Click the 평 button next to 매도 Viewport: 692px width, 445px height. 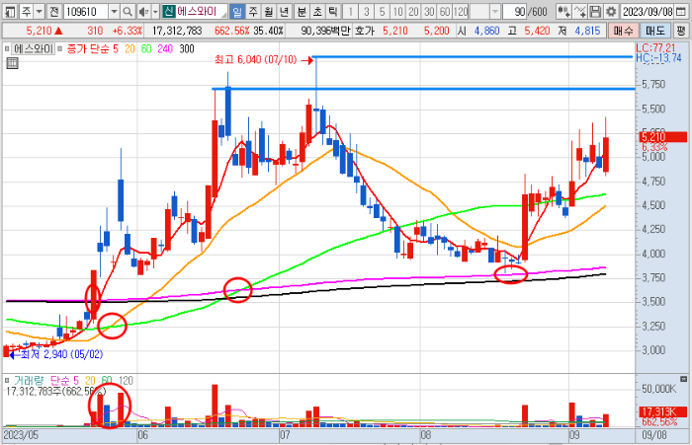pos(681,31)
